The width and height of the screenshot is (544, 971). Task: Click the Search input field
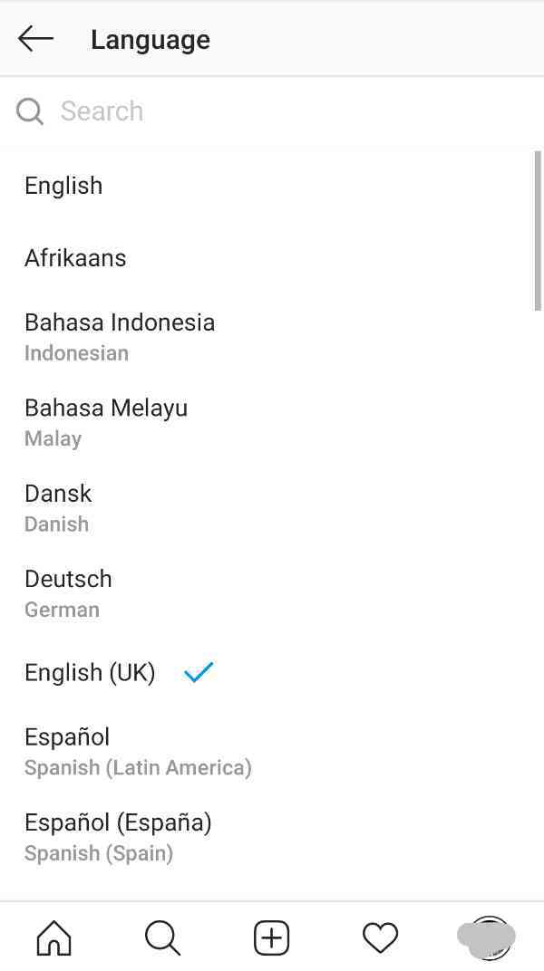tap(272, 111)
